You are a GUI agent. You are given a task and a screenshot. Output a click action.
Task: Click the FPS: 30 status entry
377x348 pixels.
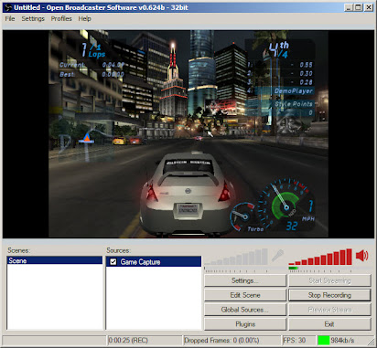(x=294, y=341)
